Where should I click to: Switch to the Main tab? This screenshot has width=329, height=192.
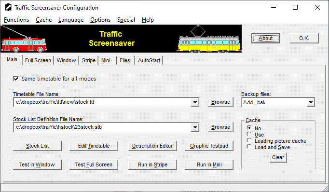click(x=12, y=60)
